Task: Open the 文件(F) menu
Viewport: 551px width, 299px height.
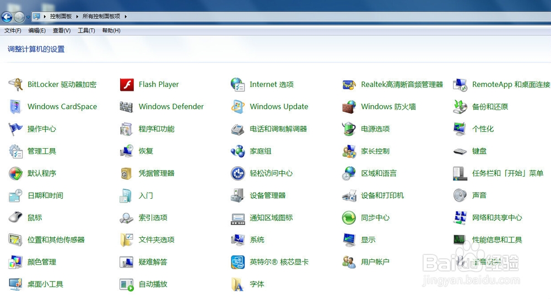Action: point(13,31)
